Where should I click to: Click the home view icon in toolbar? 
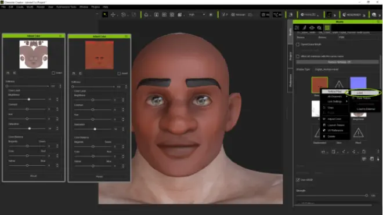coord(146,14)
